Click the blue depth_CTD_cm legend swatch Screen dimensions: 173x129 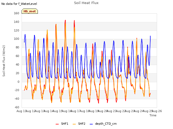pyautogui.click(x=91, y=124)
